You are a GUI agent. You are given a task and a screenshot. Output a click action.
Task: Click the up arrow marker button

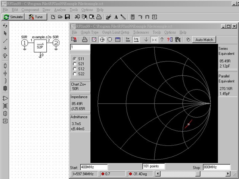[x=162, y=40]
